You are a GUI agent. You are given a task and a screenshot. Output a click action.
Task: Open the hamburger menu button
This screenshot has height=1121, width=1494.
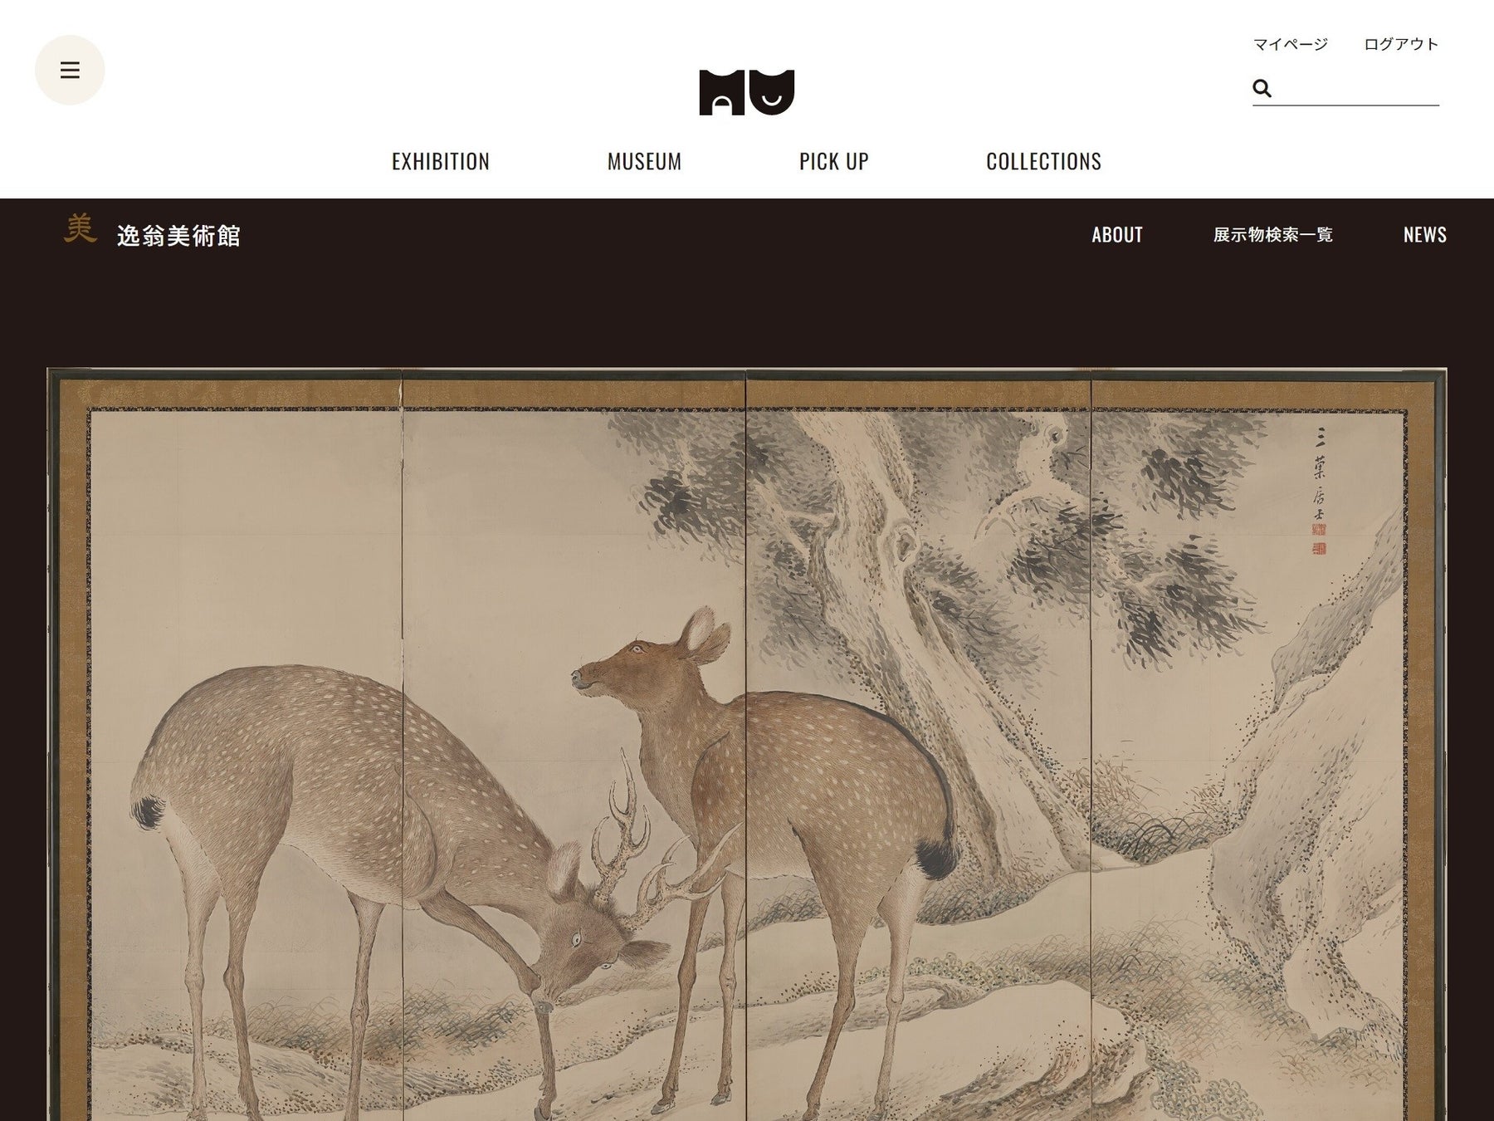click(70, 70)
